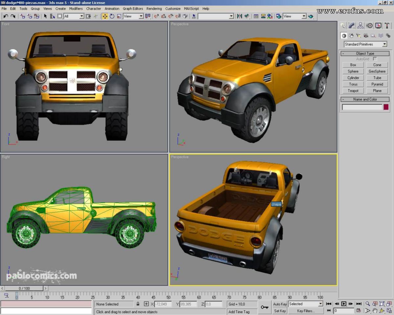This screenshot has height=315, width=394.
Task: Click the Zoom Extents All icon
Action: pos(389,304)
